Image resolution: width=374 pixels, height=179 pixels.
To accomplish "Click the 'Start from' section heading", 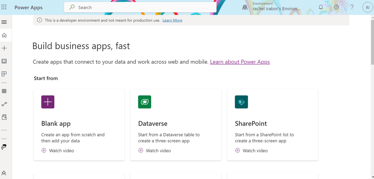I will [x=46, y=78].
